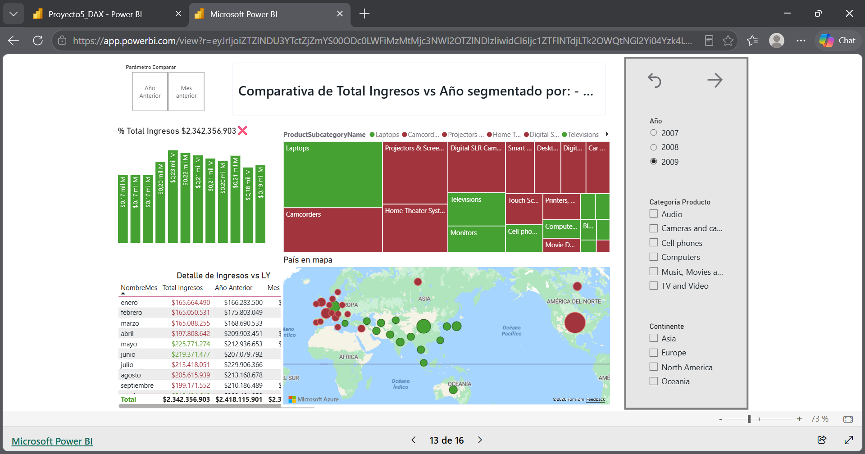Image resolution: width=865 pixels, height=454 pixels.
Task: Open the Microsoft Power BI link
Action: (x=52, y=441)
